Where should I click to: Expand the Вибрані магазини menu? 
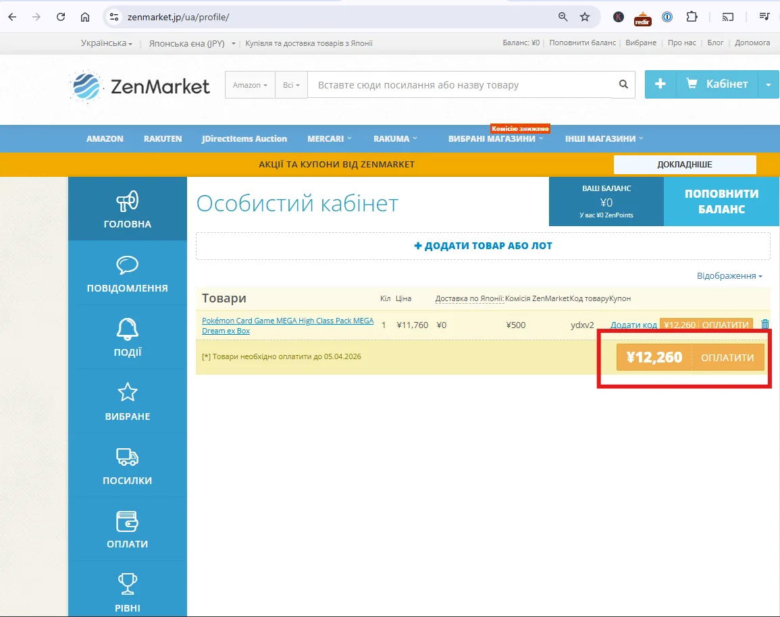coord(496,138)
